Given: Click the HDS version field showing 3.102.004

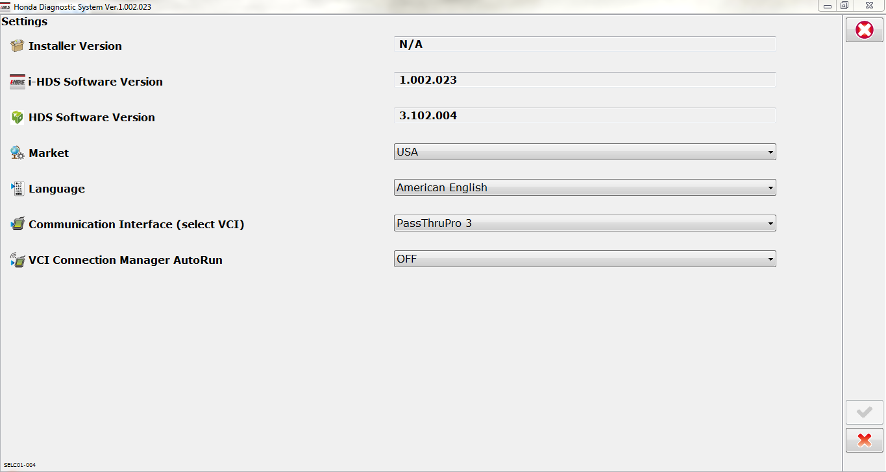Looking at the screenshot, I should pos(584,115).
